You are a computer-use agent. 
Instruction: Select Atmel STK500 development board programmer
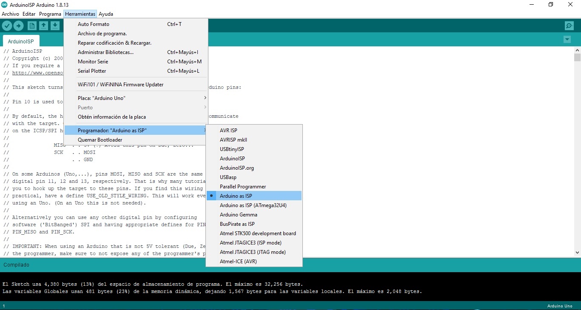click(258, 233)
